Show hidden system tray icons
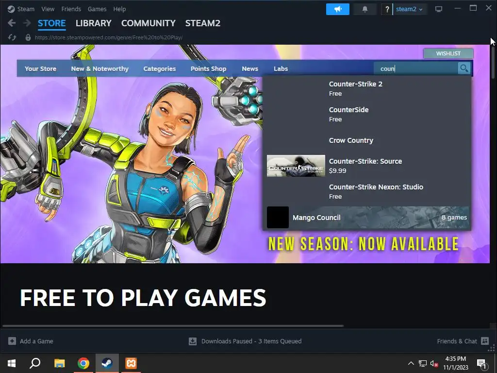Viewport: 497px width, 373px height. [411, 363]
